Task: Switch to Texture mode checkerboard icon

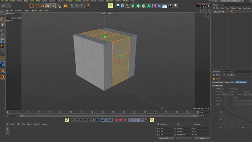Action: (2, 25)
